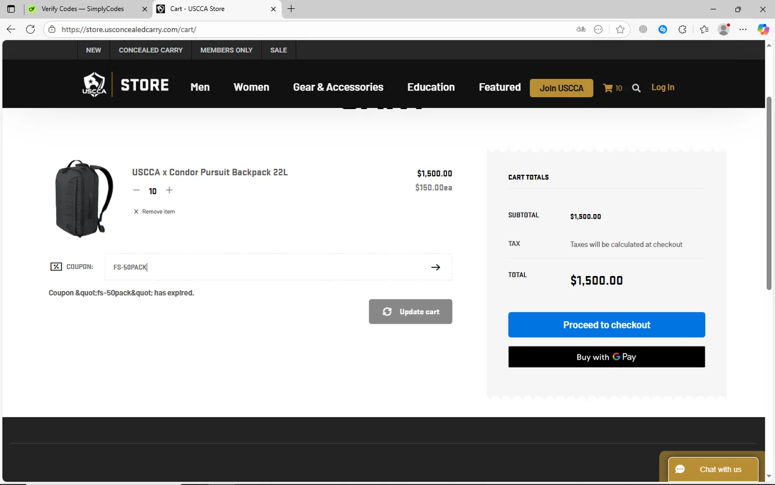Click the coupon expired message
The height and width of the screenshot is (485, 775).
pyautogui.click(x=121, y=293)
